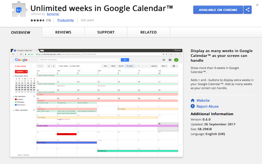262x164 pixels.
Task: Click the Report Abuse exclamation icon
Action: coord(193,106)
